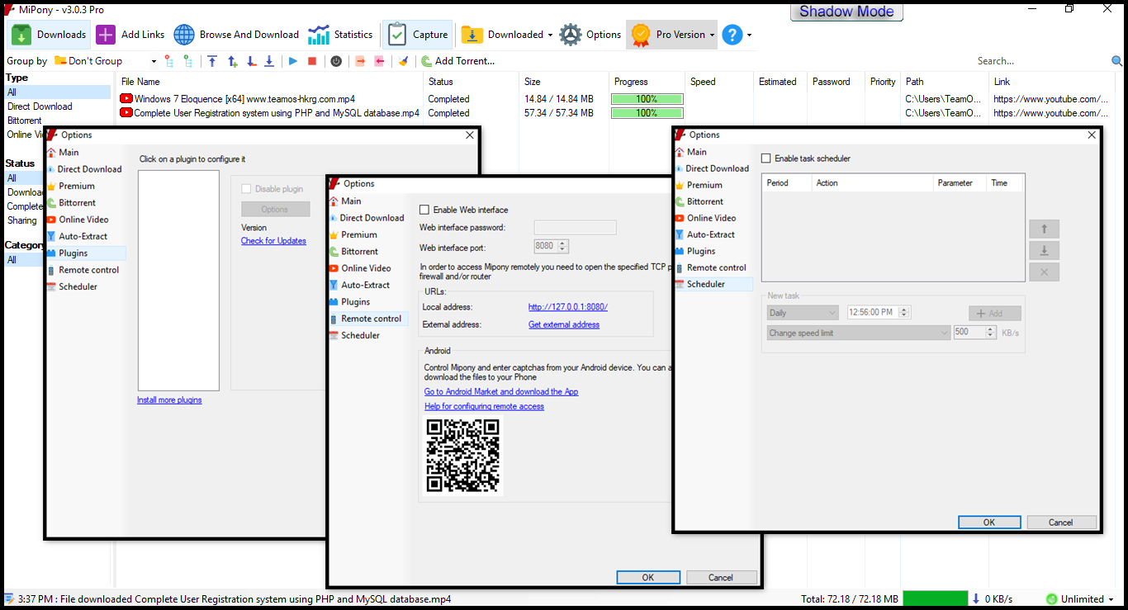The width and height of the screenshot is (1128, 610).
Task: Toggle the Disable plugin checkbox
Action: point(246,189)
